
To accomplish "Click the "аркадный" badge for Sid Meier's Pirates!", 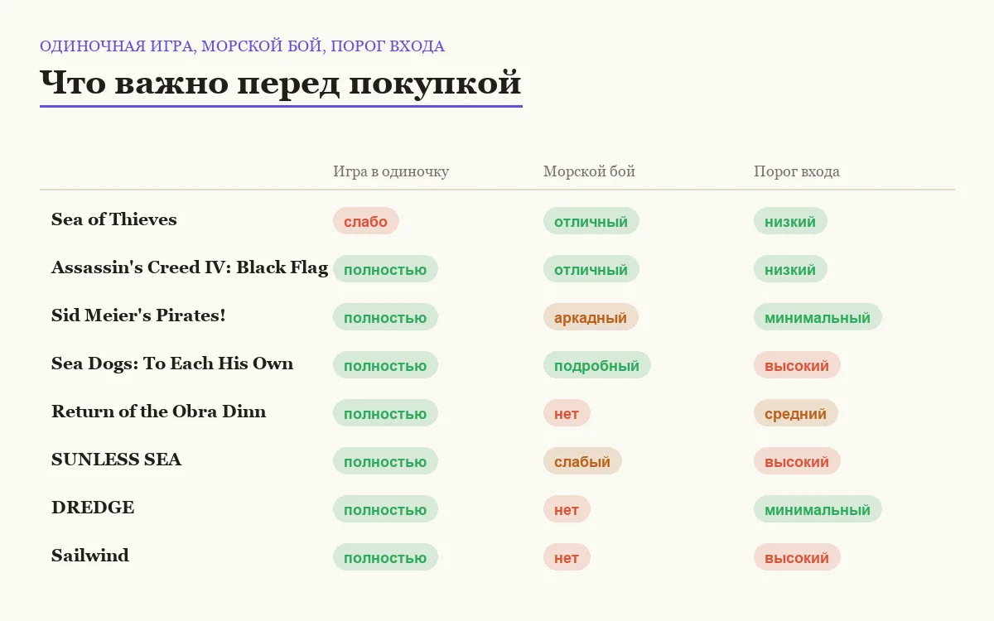I will point(591,317).
